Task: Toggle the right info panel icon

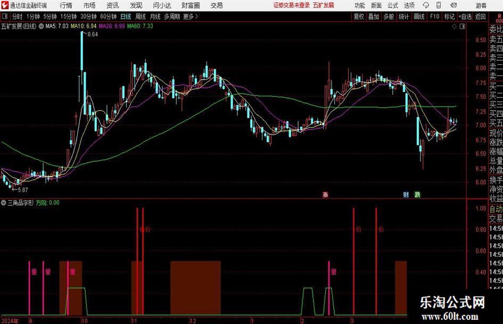Action: point(462,27)
